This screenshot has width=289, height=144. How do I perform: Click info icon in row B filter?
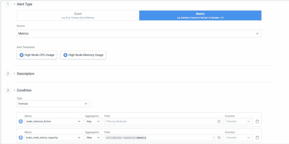point(219,138)
